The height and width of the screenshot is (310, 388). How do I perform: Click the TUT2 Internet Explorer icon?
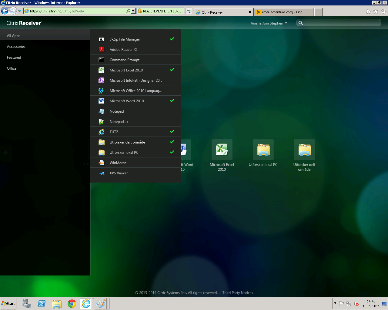[x=102, y=132]
